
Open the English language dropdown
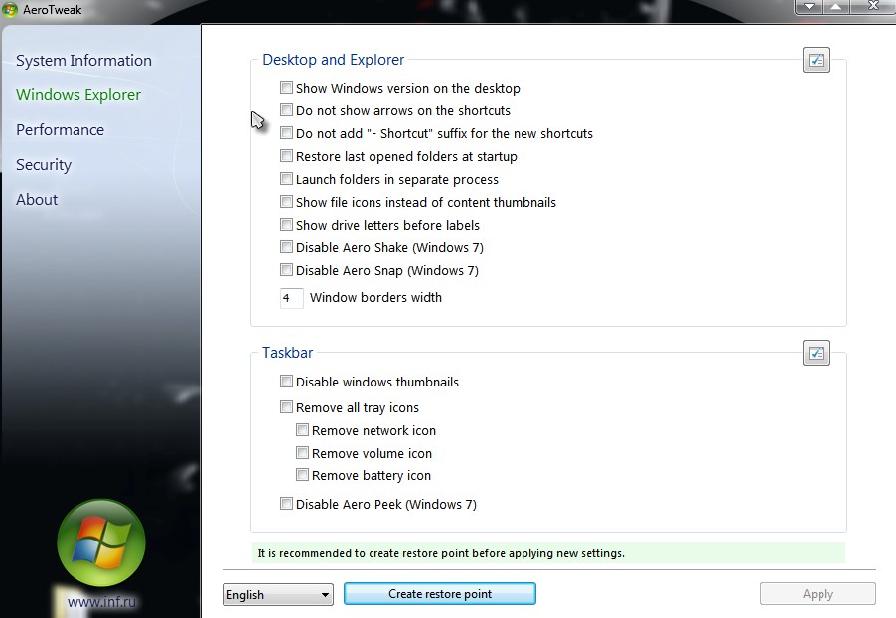click(278, 594)
